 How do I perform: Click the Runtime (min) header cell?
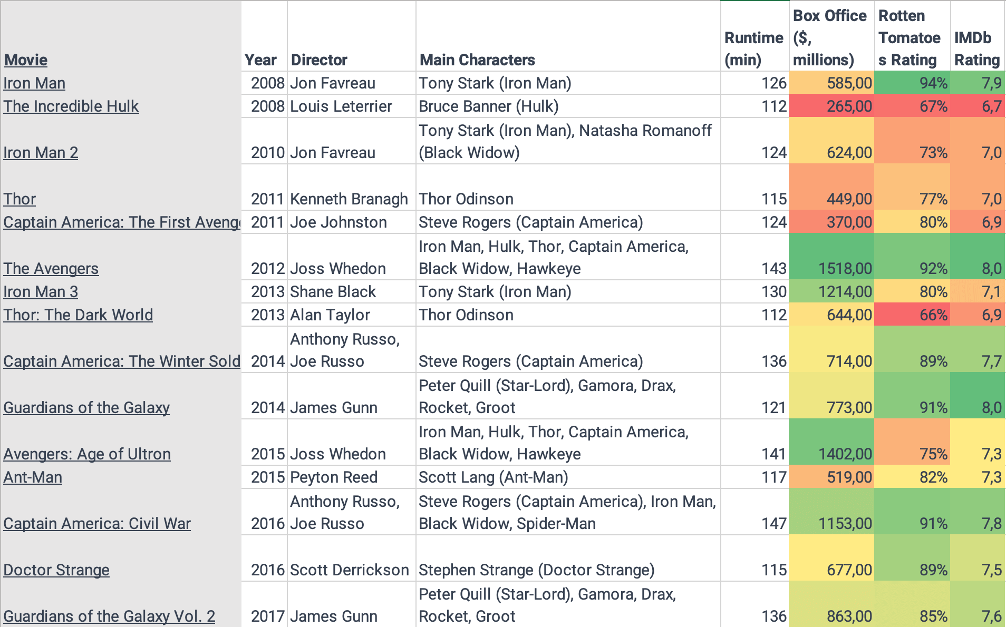(x=754, y=37)
